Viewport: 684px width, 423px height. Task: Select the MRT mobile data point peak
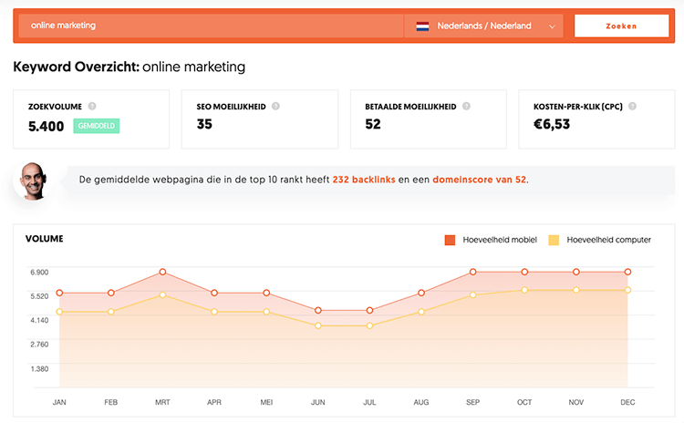point(162,272)
